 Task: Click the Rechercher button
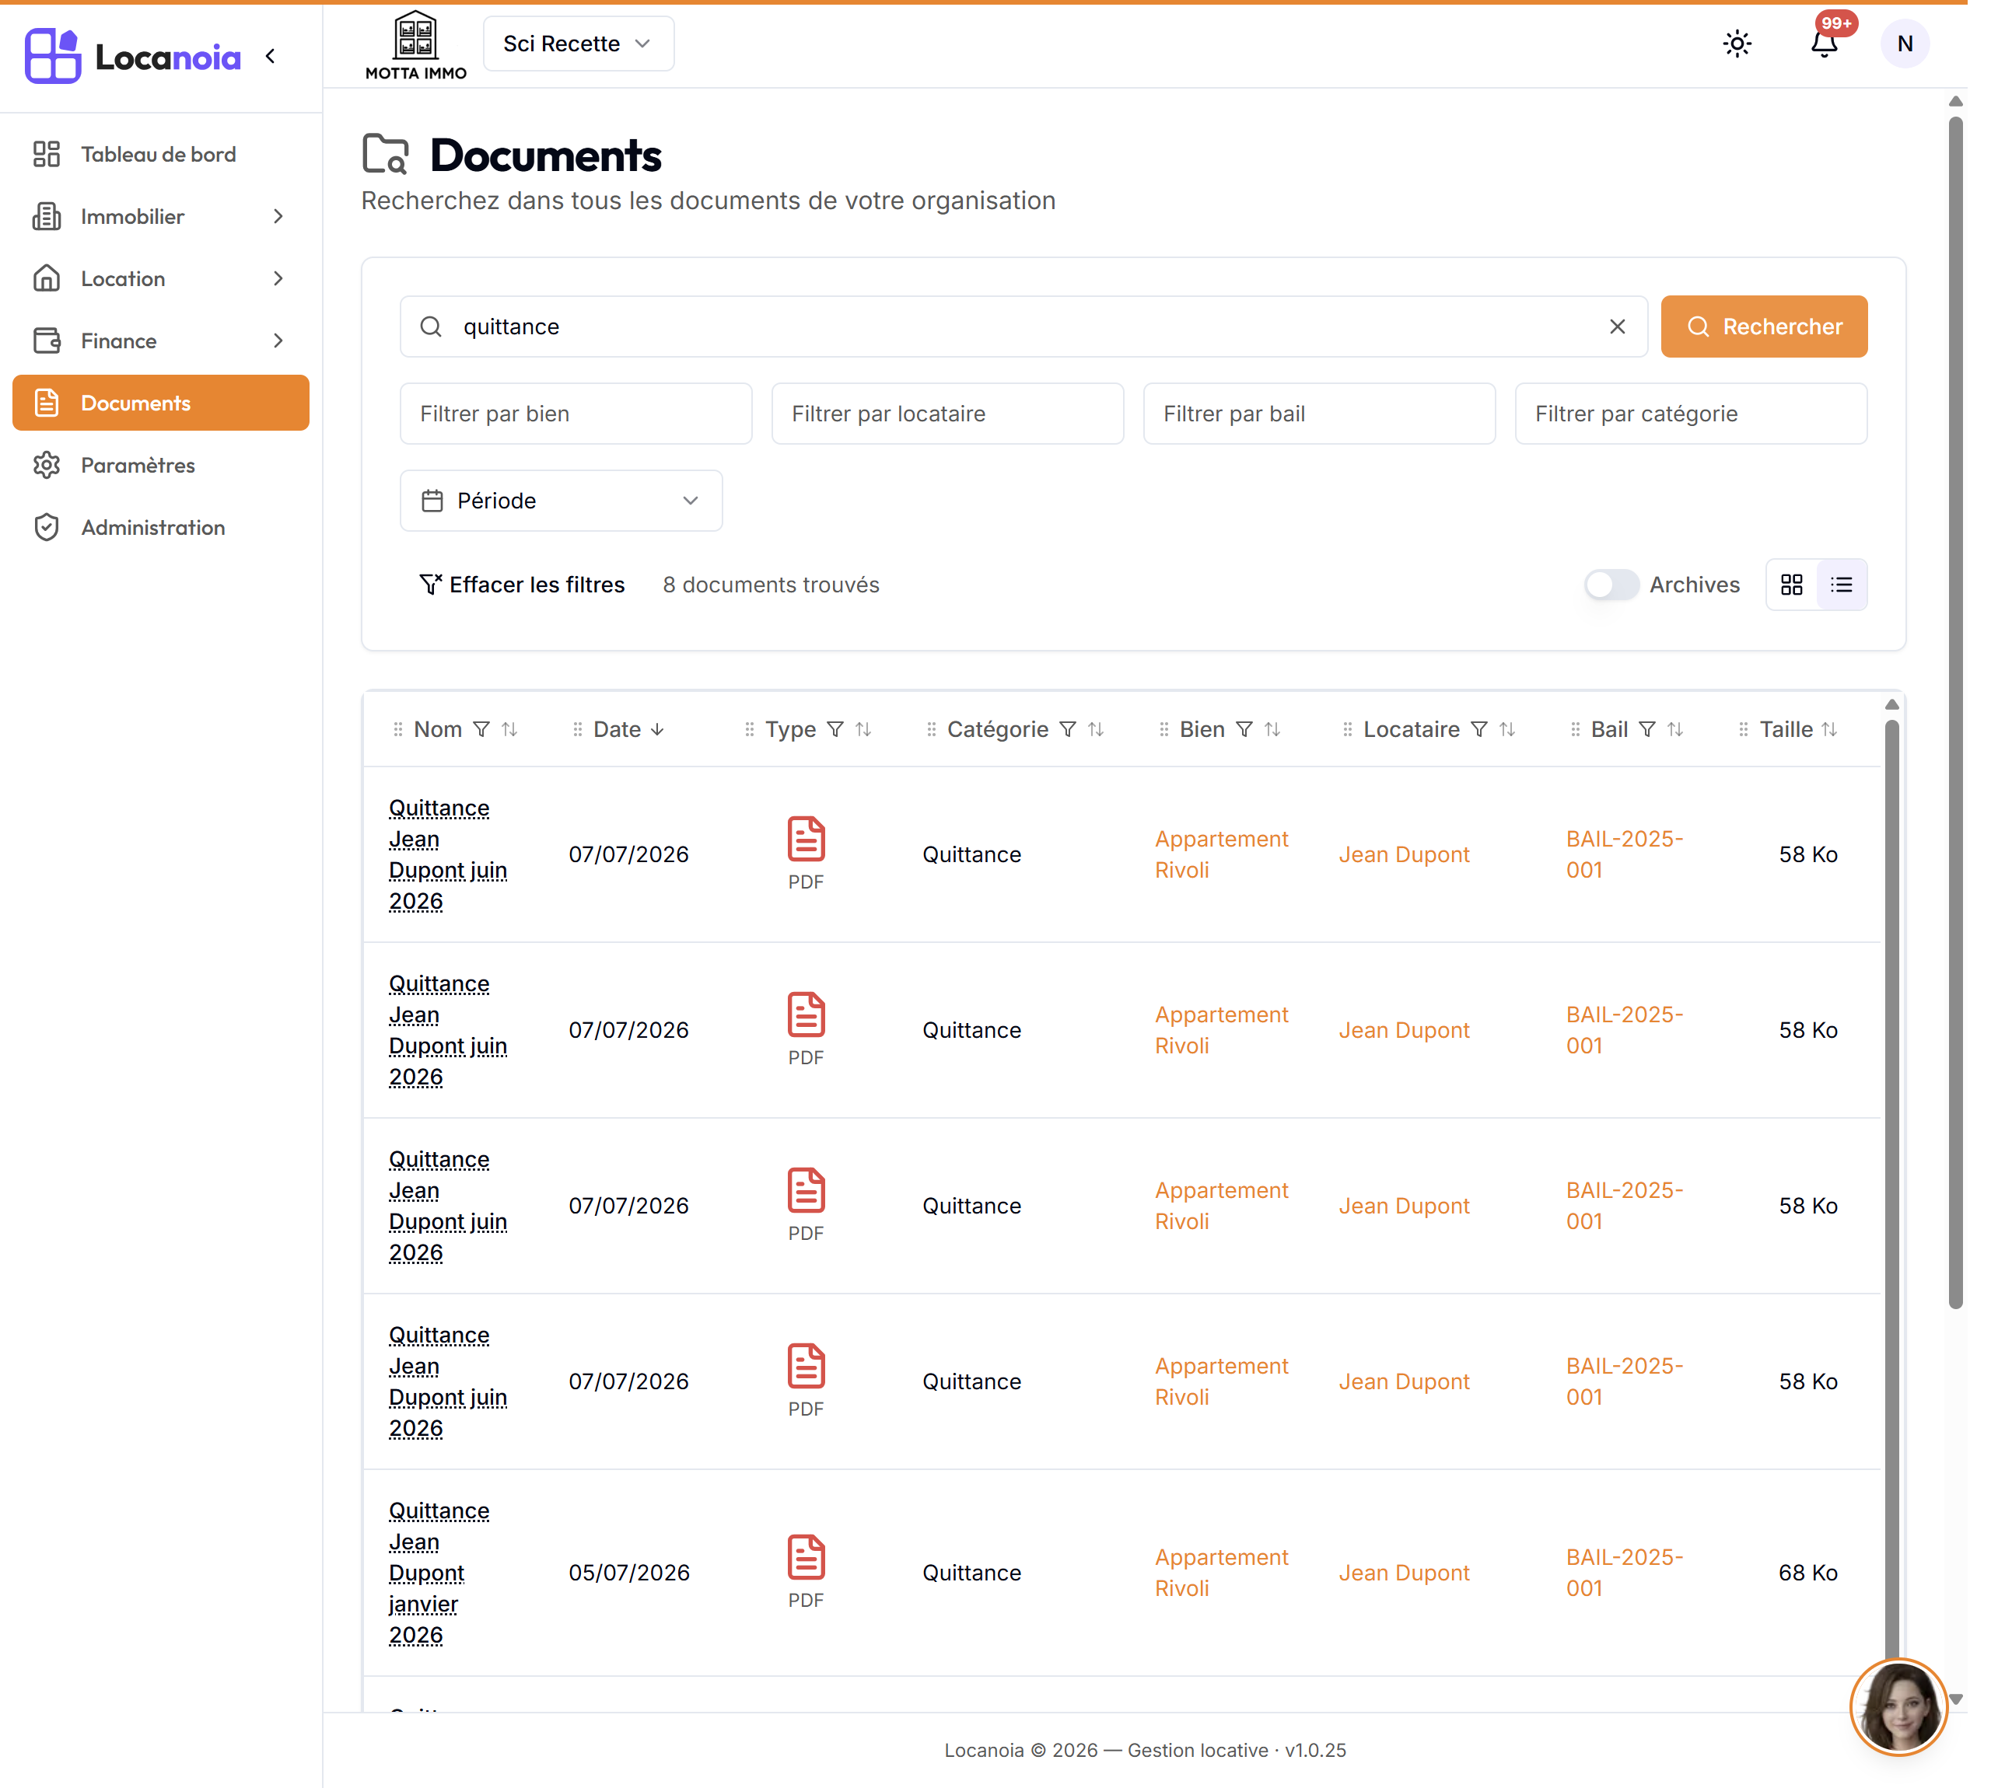(1764, 327)
